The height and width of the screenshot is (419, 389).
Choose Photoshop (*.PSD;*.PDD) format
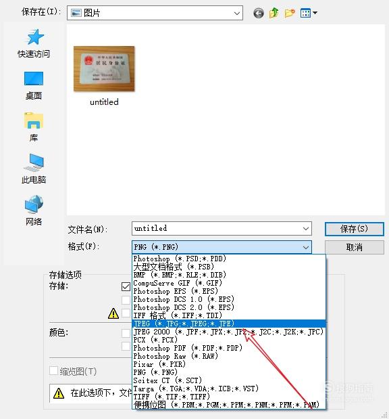pos(229,259)
